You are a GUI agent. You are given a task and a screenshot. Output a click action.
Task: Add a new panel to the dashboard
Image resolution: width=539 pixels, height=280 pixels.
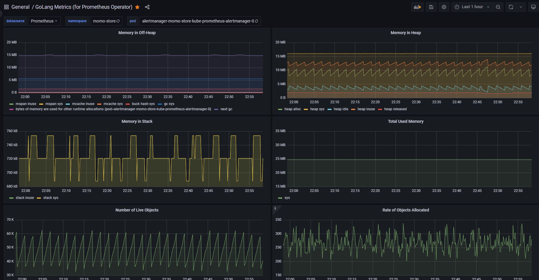click(x=417, y=7)
